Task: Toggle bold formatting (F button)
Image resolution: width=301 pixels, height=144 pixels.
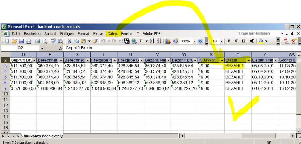Action: [229, 41]
